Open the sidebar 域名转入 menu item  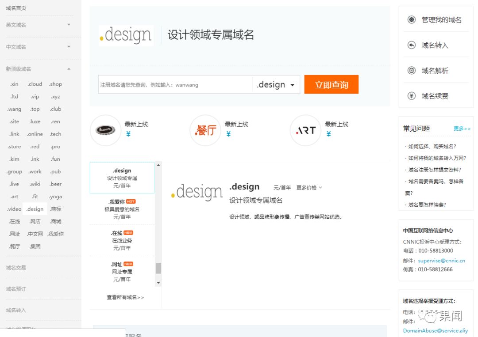[16, 310]
